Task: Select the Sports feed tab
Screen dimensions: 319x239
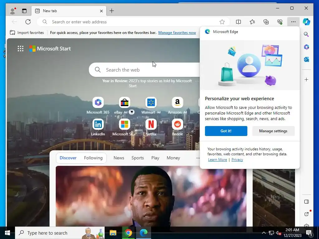Action: tap(137, 158)
